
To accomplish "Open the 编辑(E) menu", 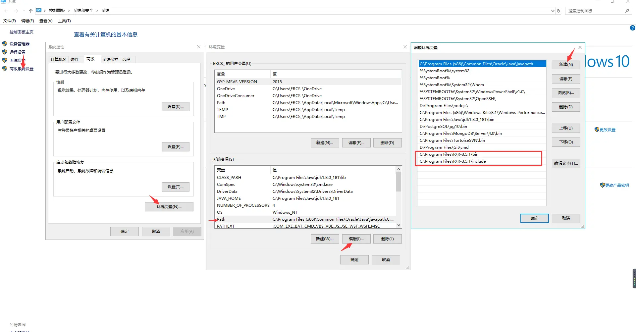I will pyautogui.click(x=27, y=21).
